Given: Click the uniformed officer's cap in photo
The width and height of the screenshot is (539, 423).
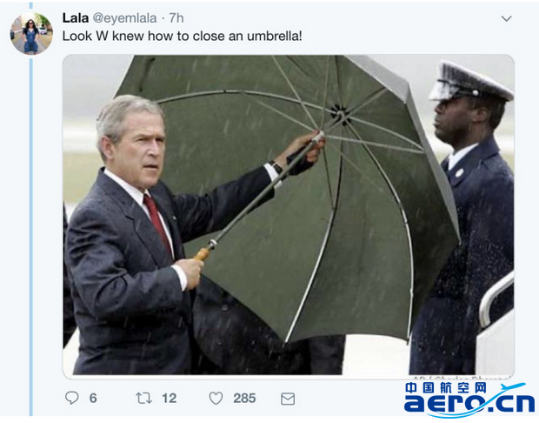Looking at the screenshot, I should [x=470, y=81].
